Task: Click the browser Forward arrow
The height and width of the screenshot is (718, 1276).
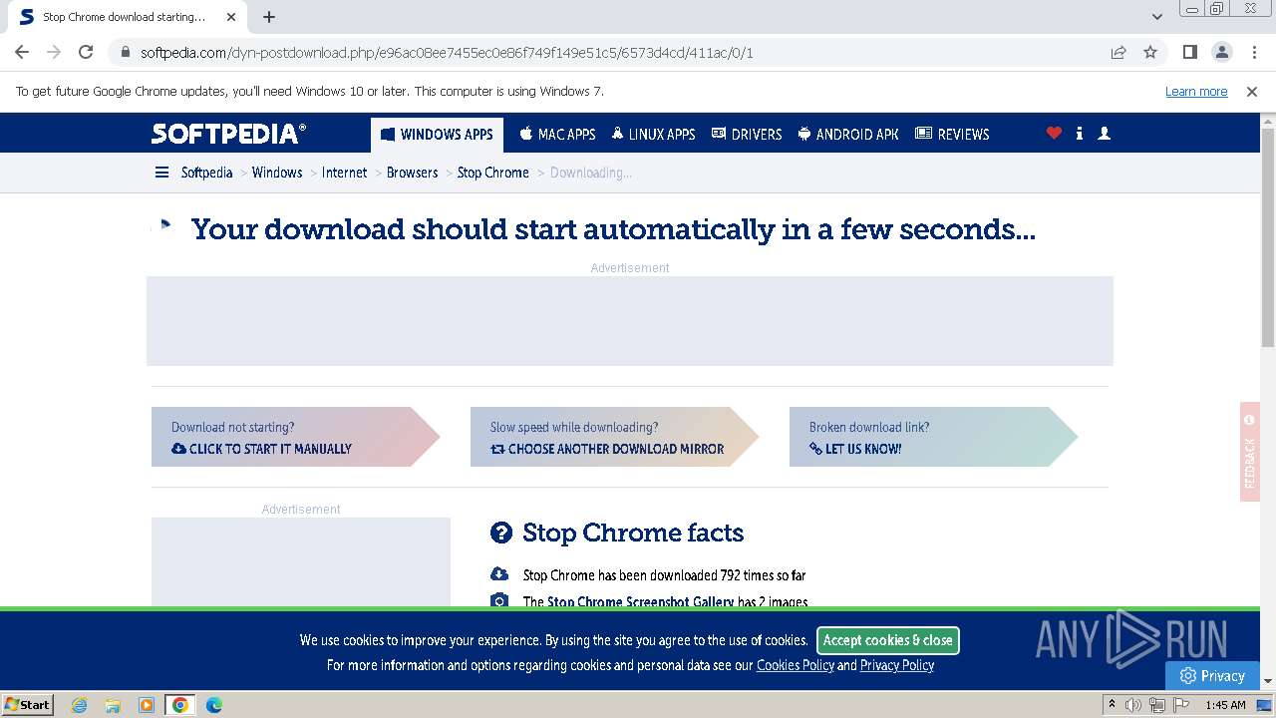Action: tap(54, 52)
